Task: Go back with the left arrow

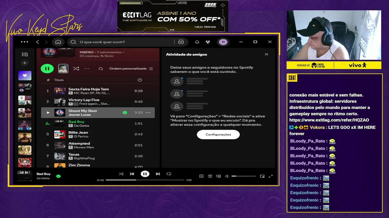Action: [x=38, y=42]
